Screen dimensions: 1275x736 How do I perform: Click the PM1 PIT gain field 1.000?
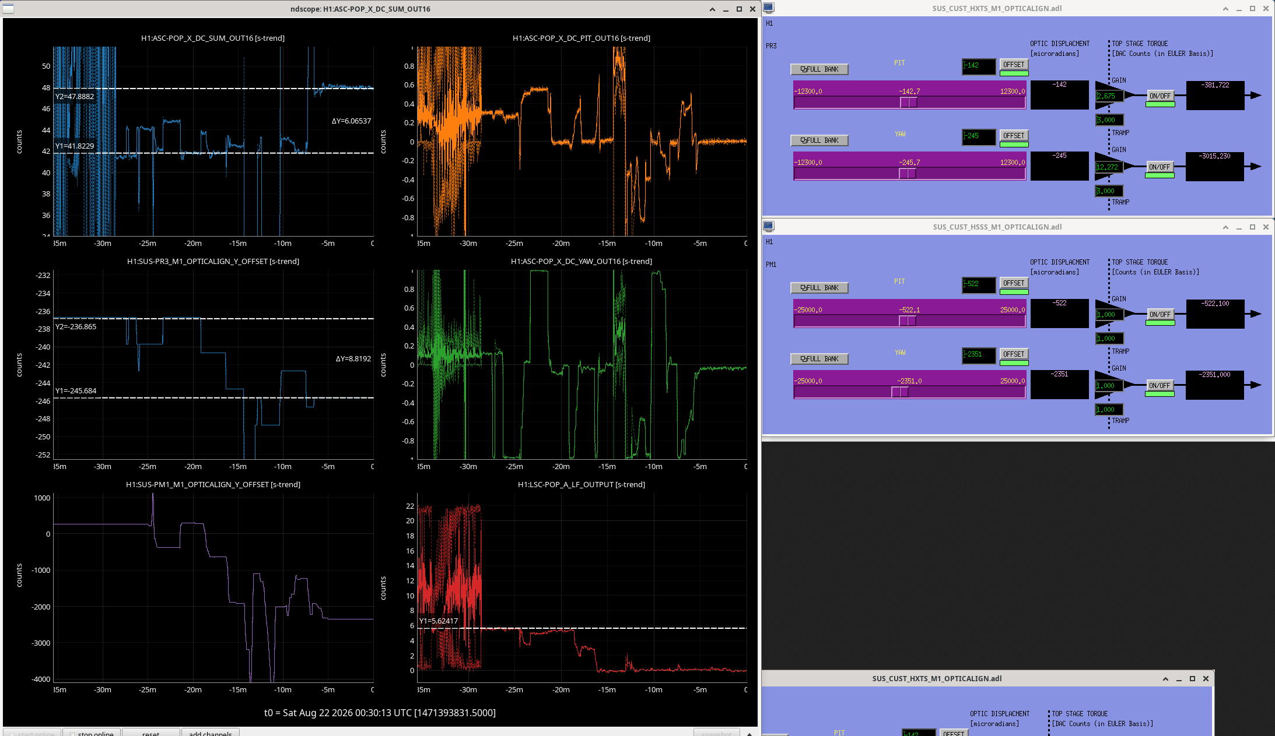coord(1109,315)
